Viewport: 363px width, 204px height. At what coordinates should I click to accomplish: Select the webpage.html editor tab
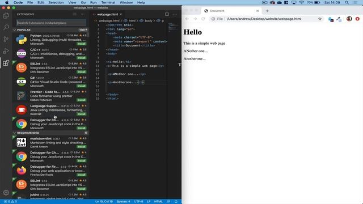coord(107,14)
